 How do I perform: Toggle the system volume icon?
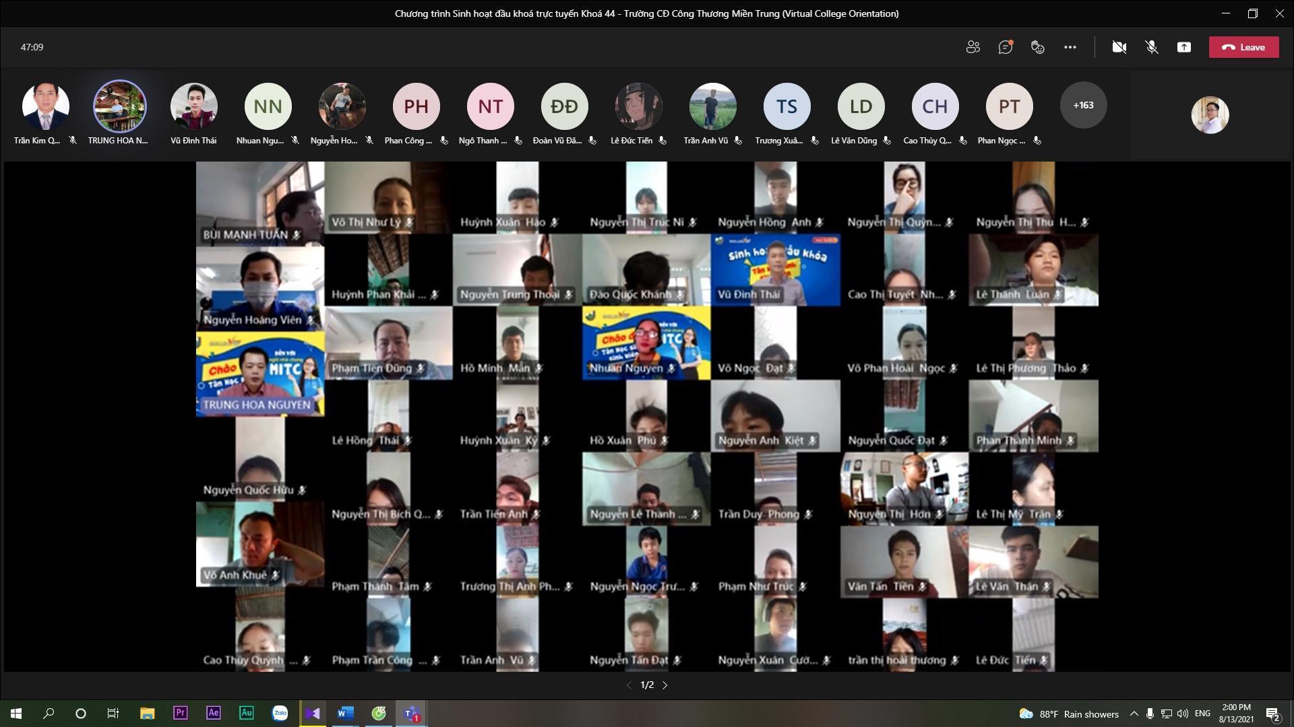pos(1182,714)
